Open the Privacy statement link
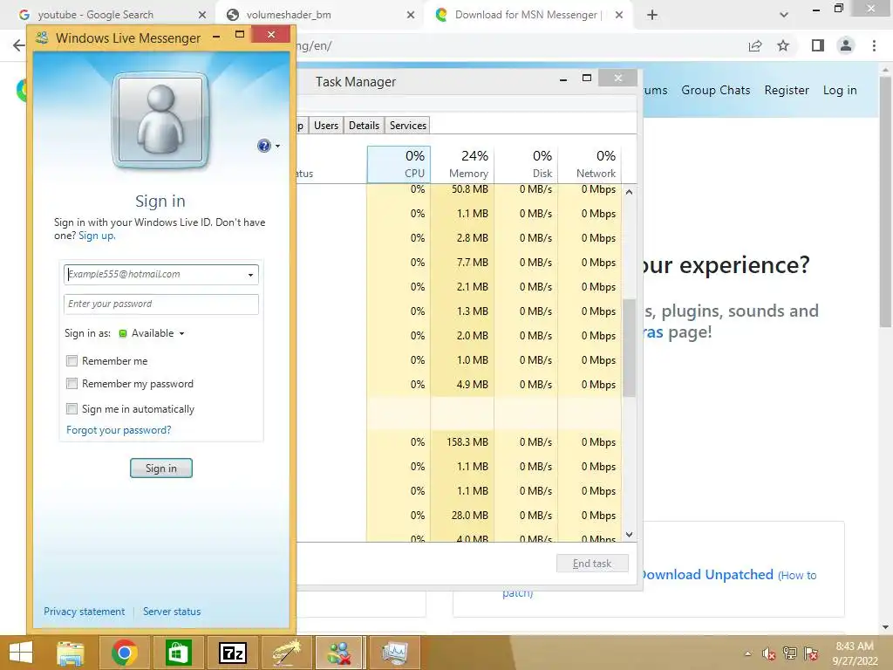893x670 pixels. [85, 612]
